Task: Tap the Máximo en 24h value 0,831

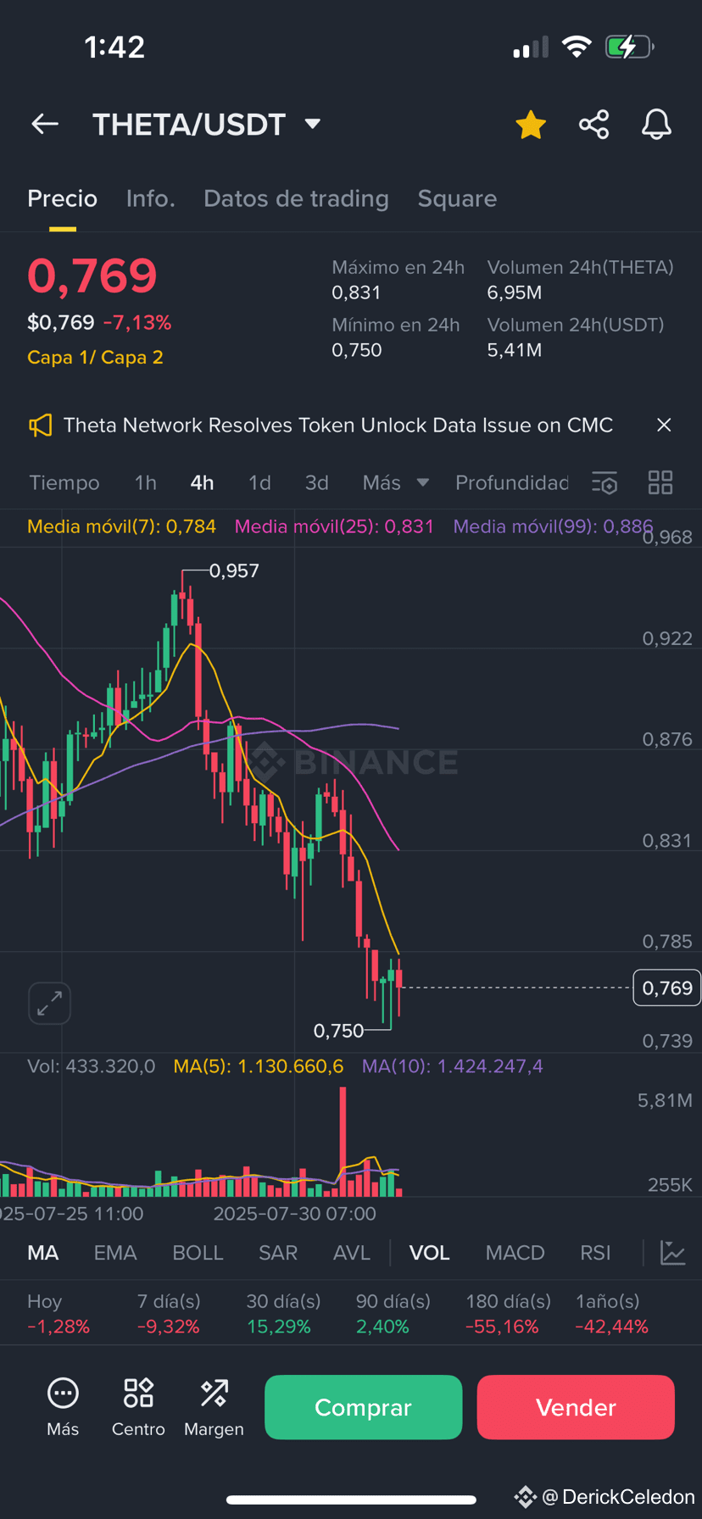Action: (356, 293)
